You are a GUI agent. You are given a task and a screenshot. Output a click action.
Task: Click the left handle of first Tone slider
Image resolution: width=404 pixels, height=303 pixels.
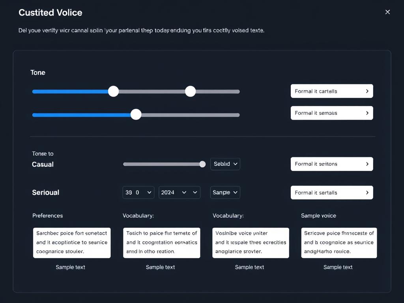(113, 92)
